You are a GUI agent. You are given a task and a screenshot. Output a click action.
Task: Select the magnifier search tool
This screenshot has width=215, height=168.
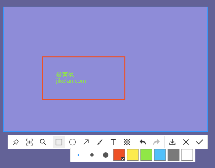click(43, 142)
